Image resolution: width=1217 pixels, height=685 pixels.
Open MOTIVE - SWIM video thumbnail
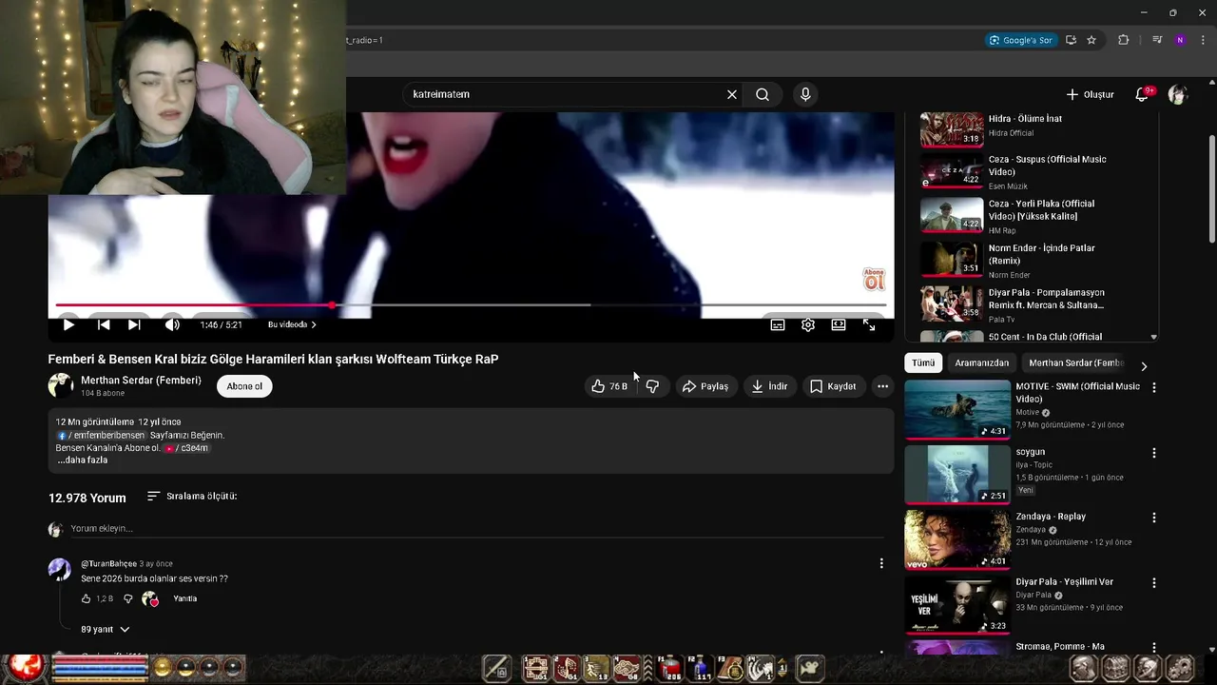(957, 409)
